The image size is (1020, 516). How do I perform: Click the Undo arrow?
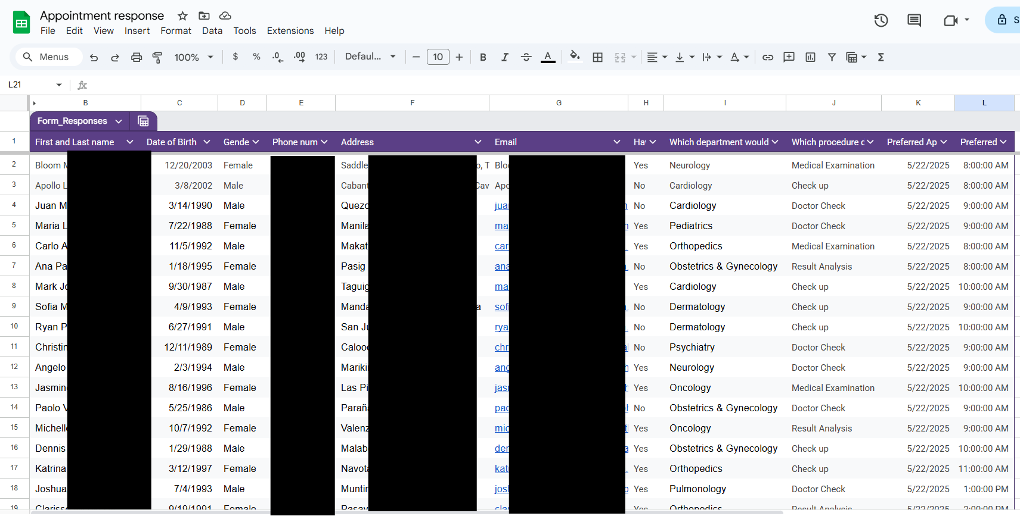pyautogui.click(x=94, y=57)
